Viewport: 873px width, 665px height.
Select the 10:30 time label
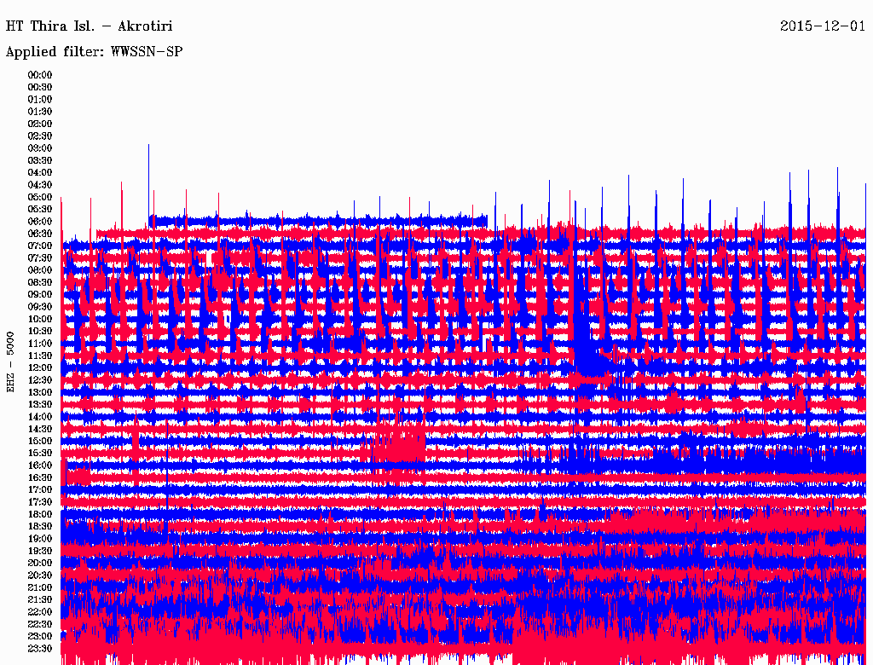coord(40,332)
